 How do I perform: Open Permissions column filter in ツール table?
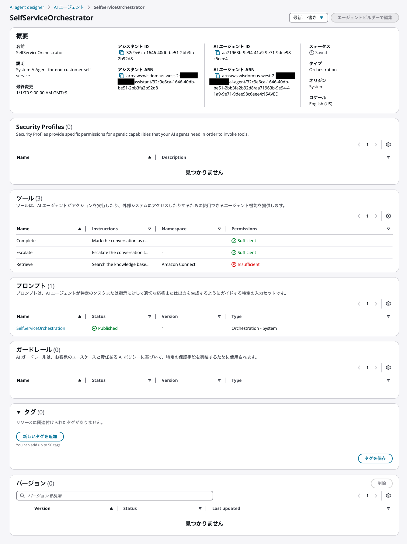pos(388,229)
